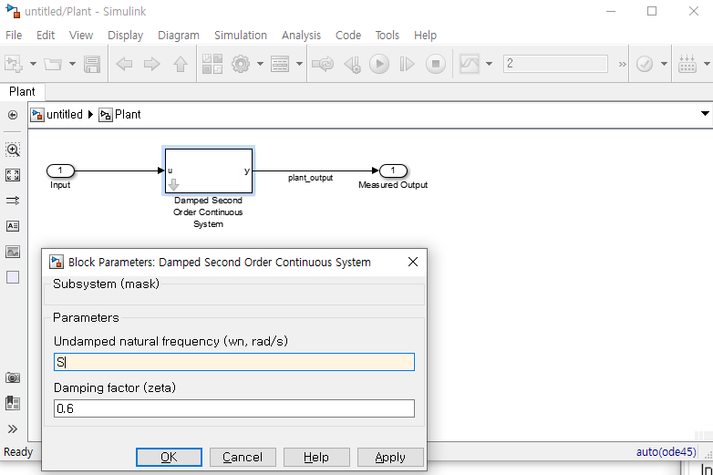The width and height of the screenshot is (713, 475).
Task: Click the Screenshot camera palette icon
Action: [13, 377]
